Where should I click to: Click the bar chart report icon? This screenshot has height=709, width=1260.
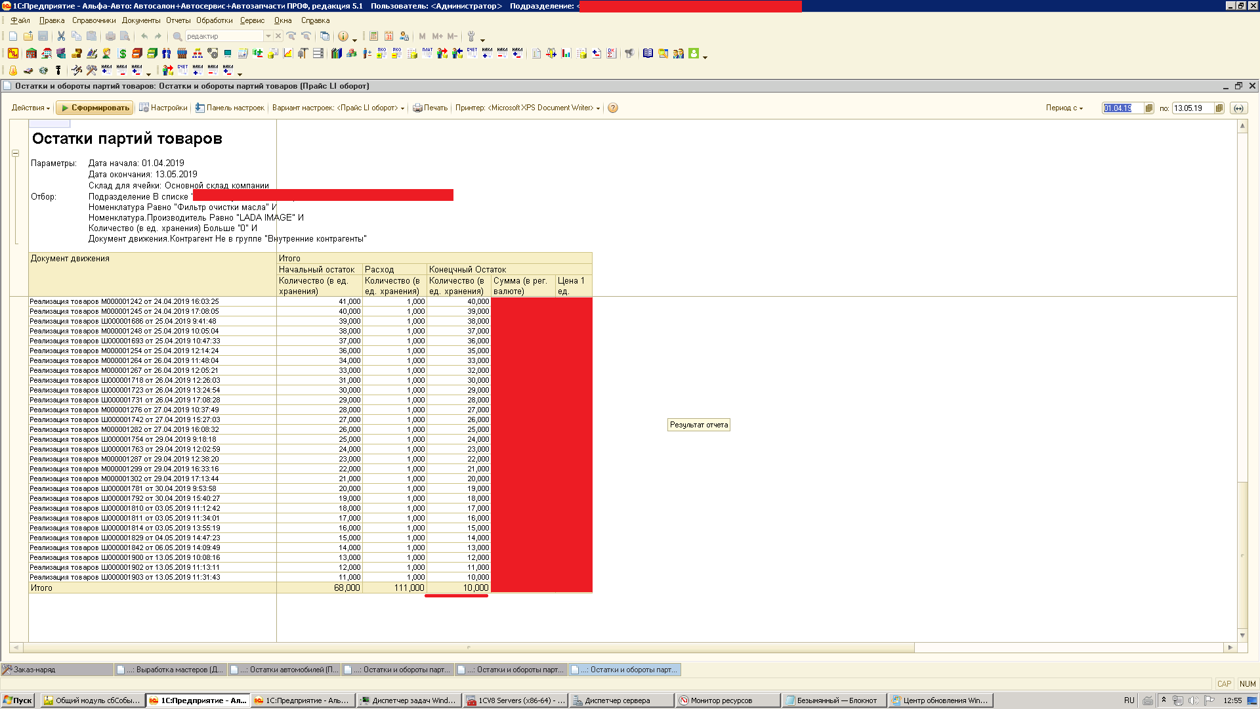click(566, 53)
